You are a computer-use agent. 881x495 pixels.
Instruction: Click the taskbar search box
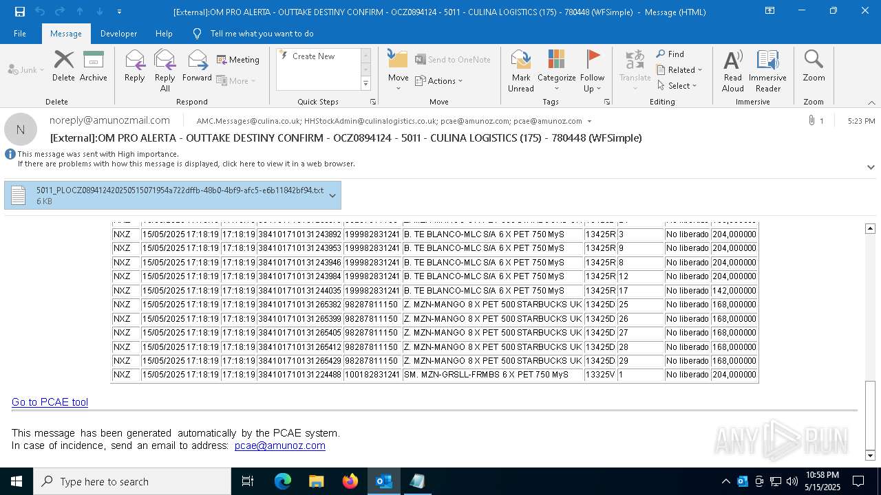point(132,481)
